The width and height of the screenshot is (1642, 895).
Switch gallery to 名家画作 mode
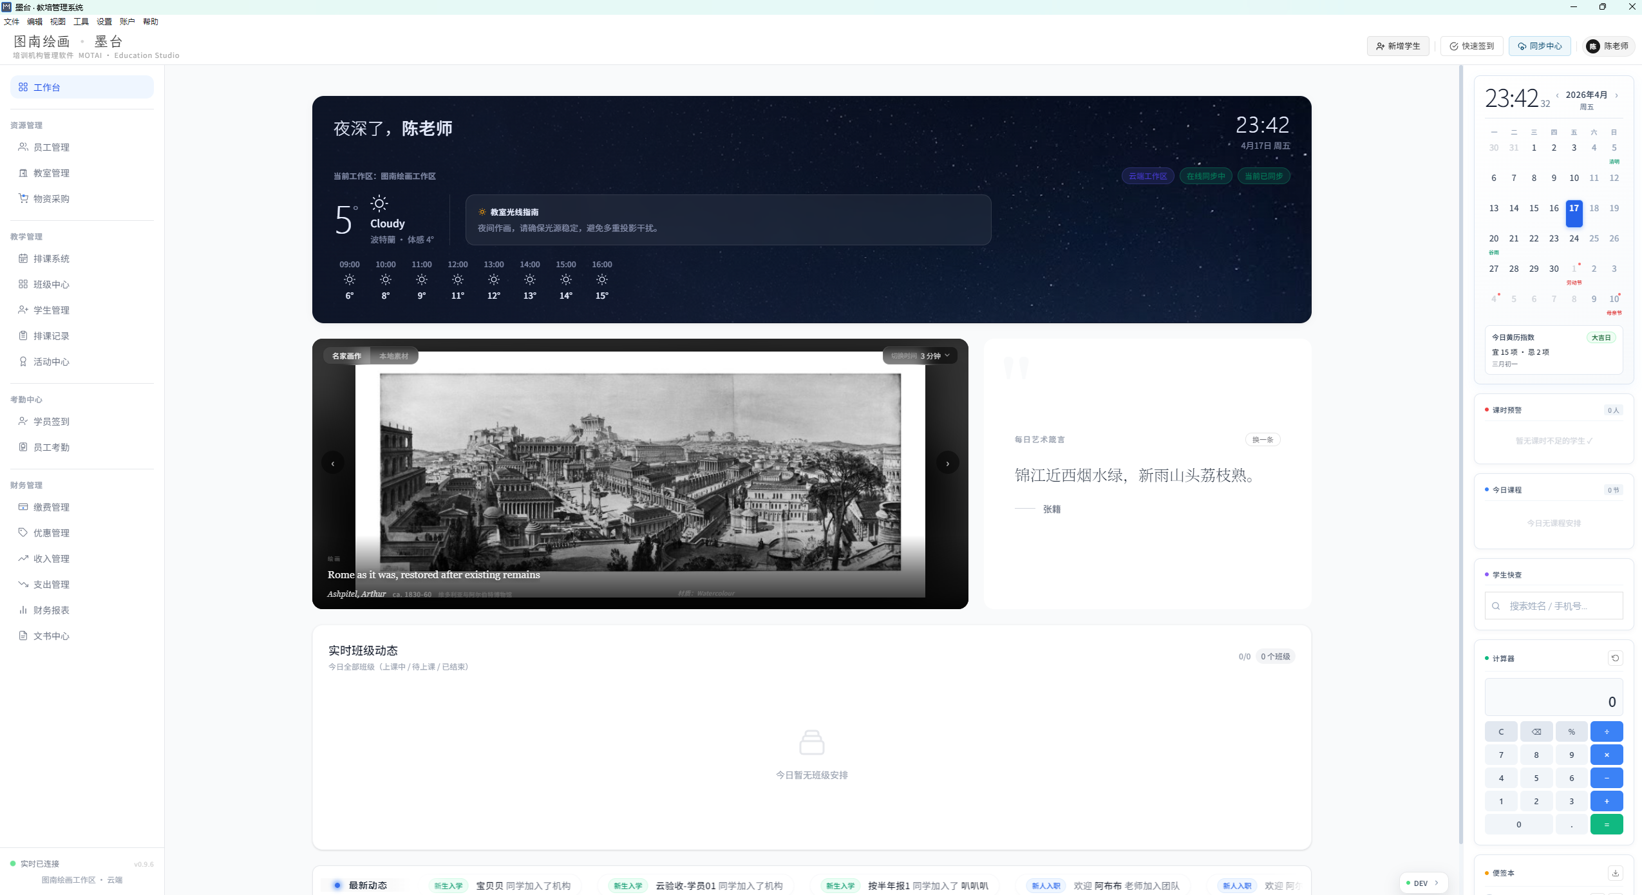(x=346, y=356)
